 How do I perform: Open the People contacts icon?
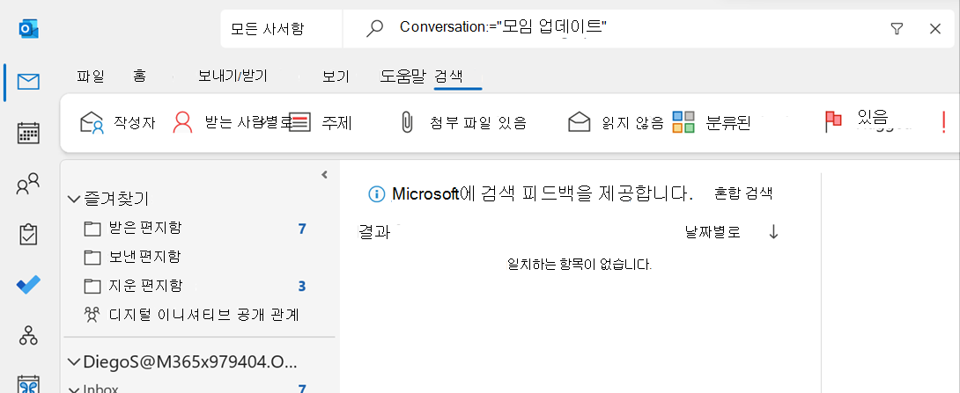click(x=28, y=184)
